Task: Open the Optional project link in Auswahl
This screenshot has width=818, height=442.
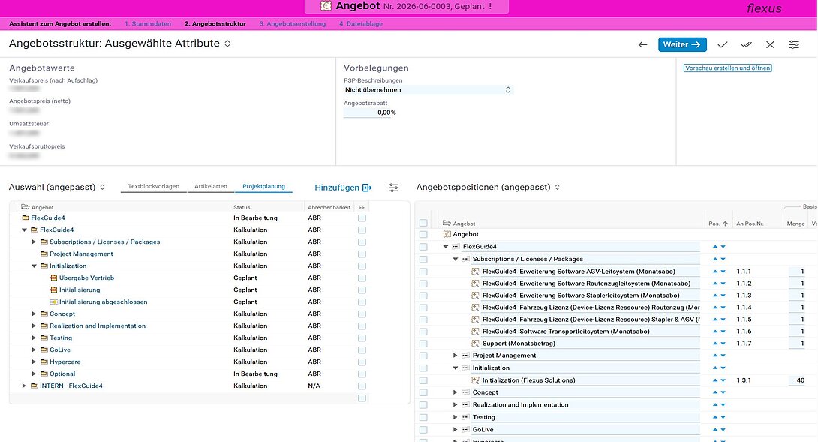Action: (x=62, y=374)
